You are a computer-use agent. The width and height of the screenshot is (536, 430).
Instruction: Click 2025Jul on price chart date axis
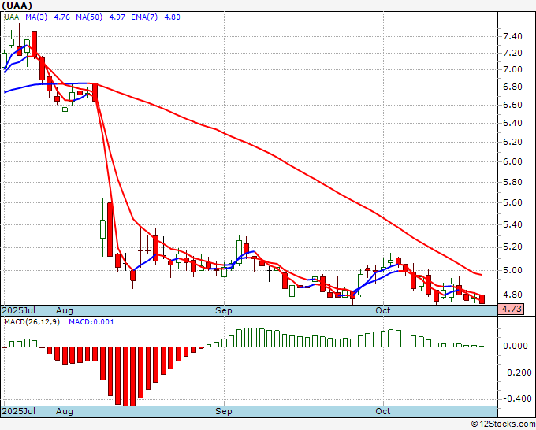pyautogui.click(x=19, y=310)
